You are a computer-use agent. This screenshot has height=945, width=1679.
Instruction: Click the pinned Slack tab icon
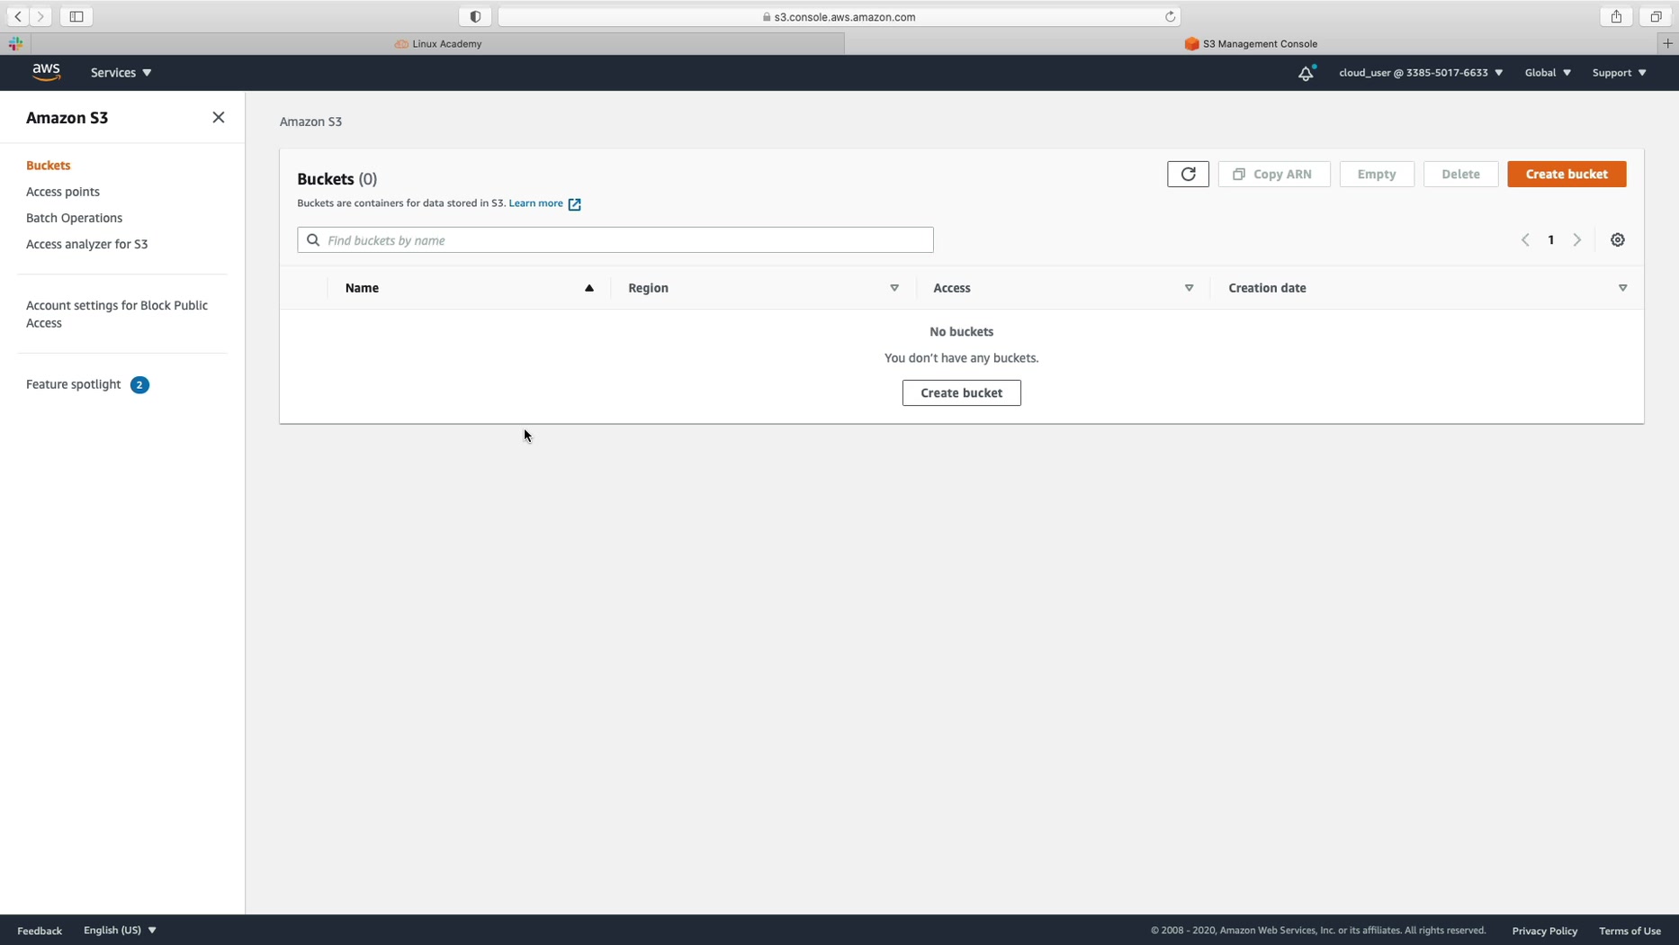tap(15, 43)
